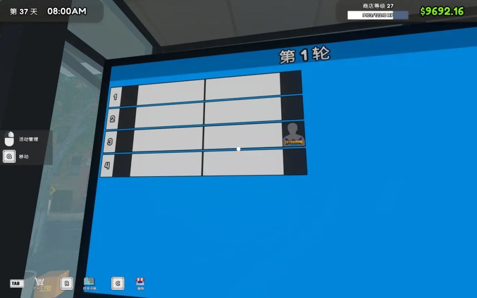
Task: Click the $9692.16 money balance
Action: pos(442,11)
